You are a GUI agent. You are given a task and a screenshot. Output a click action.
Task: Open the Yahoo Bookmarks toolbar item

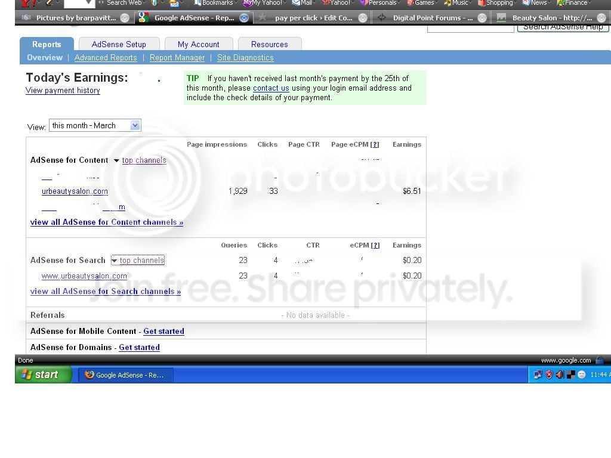tap(214, 3)
